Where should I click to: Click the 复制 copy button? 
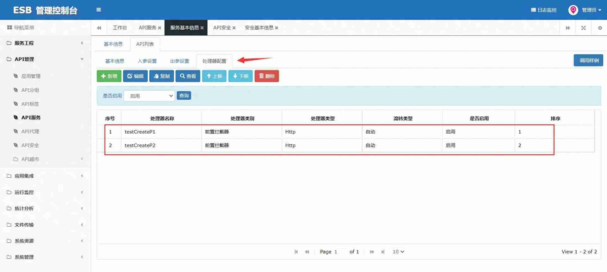pos(162,76)
